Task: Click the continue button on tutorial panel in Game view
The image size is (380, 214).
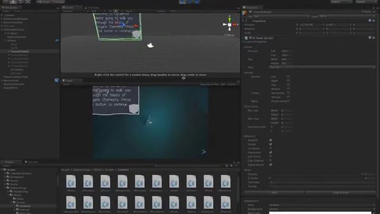Action: pyautogui.click(x=134, y=109)
